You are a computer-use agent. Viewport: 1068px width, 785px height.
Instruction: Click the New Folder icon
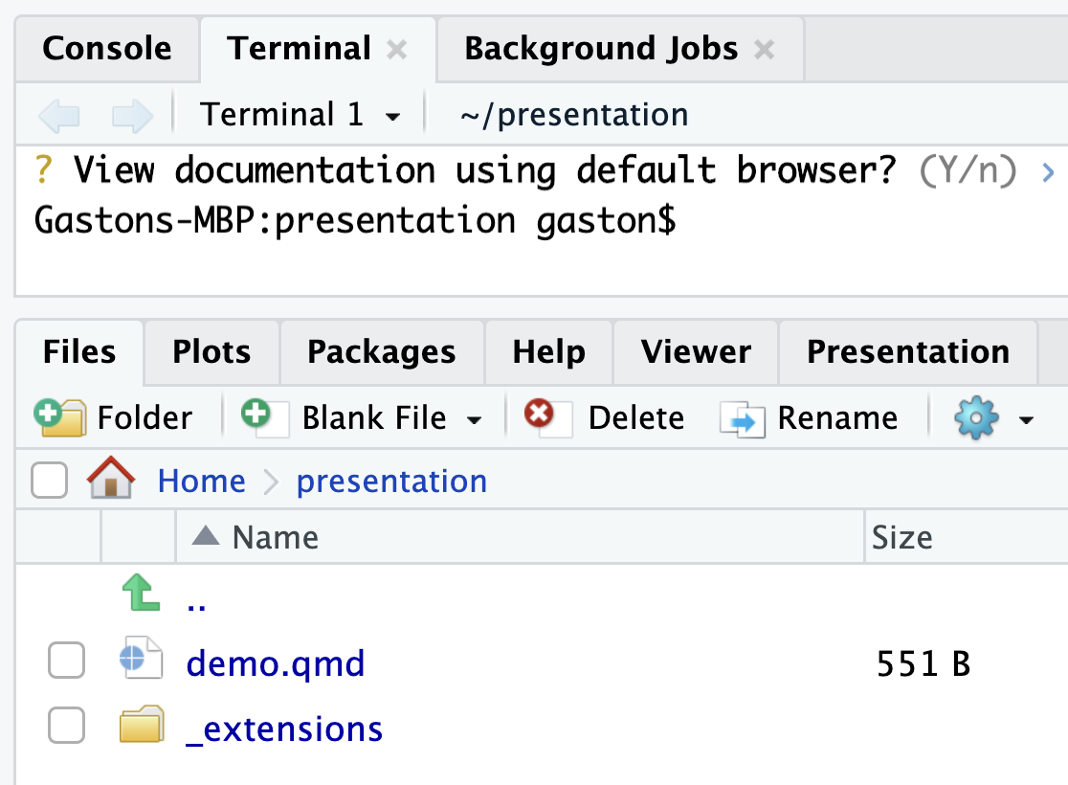click(60, 417)
